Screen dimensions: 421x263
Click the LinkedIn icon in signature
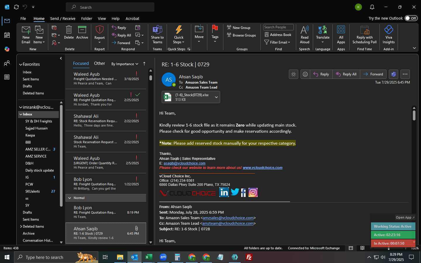pos(224,192)
